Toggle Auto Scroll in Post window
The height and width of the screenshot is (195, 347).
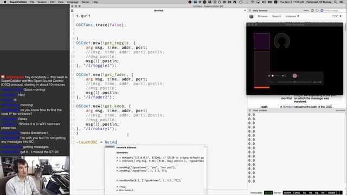coord(340,110)
